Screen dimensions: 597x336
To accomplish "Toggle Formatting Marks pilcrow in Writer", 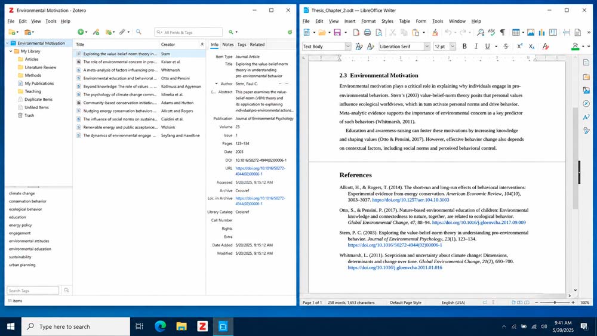I will [x=503, y=33].
